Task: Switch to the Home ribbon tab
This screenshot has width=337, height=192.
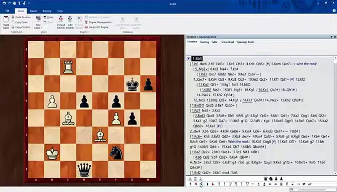Action: 21,11
